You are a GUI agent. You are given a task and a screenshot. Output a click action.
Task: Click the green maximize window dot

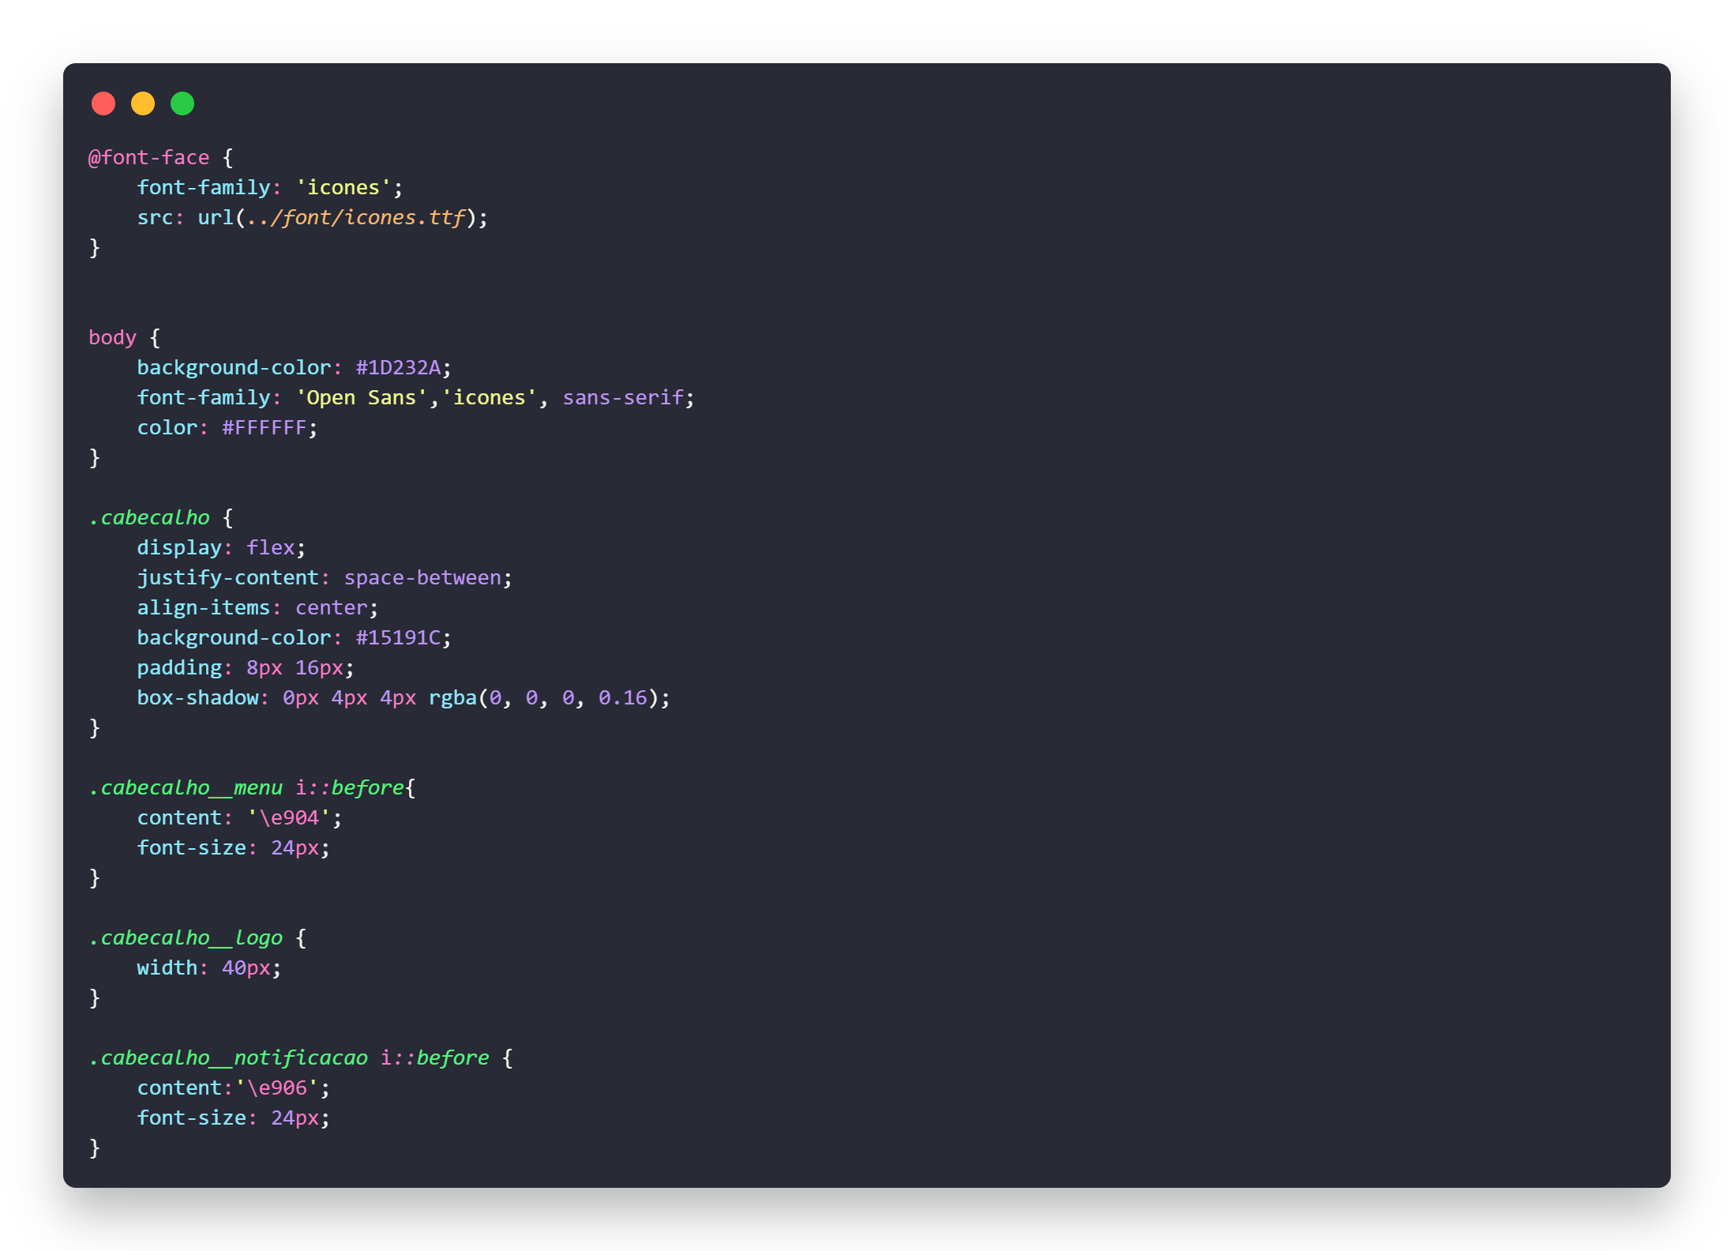pos(182,103)
